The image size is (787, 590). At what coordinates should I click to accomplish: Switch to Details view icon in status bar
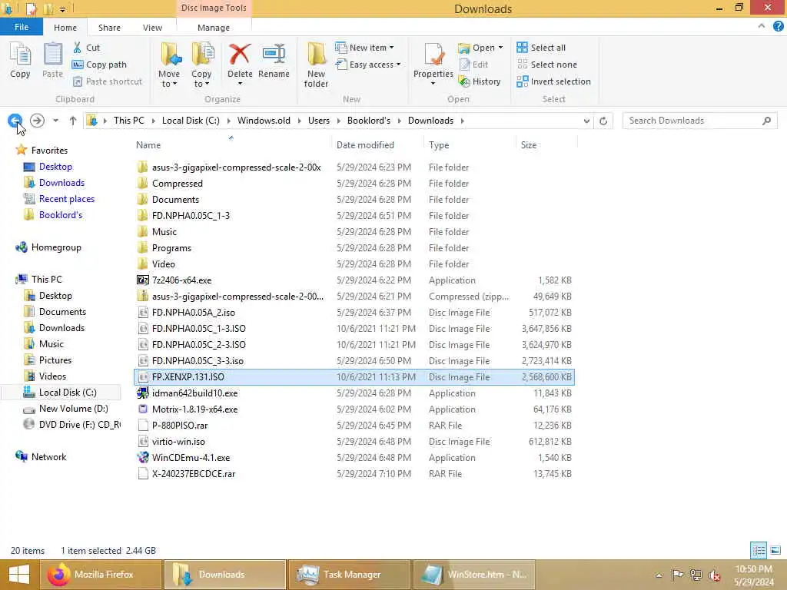point(759,550)
